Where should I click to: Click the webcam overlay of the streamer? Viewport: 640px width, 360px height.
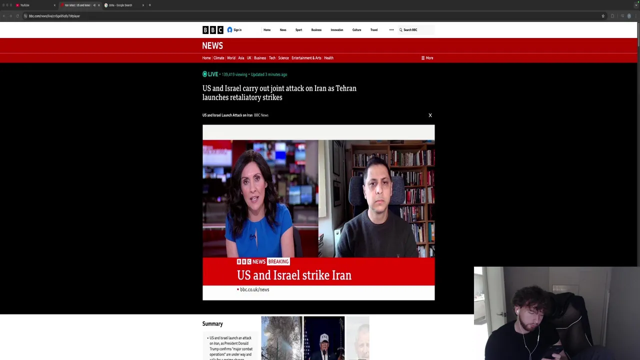pos(557,313)
